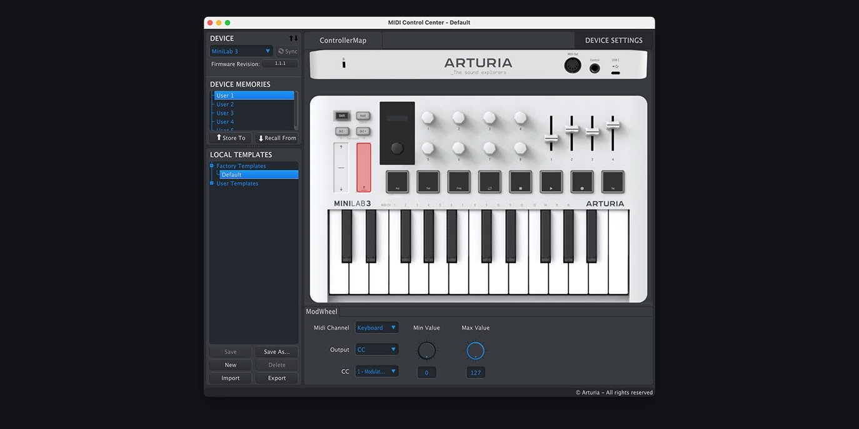Click the New template button
Viewport: 859px width, 429px height.
pyautogui.click(x=231, y=365)
